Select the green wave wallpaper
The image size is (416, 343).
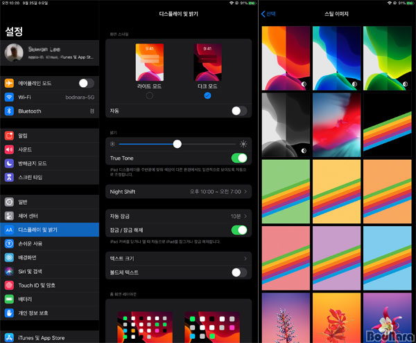(x=388, y=58)
